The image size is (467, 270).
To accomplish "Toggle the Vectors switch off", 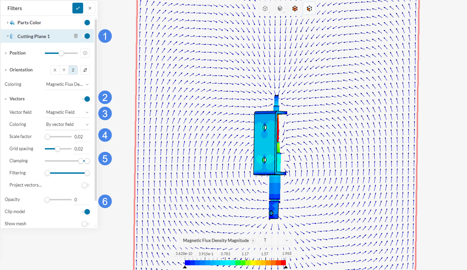I will [86, 99].
